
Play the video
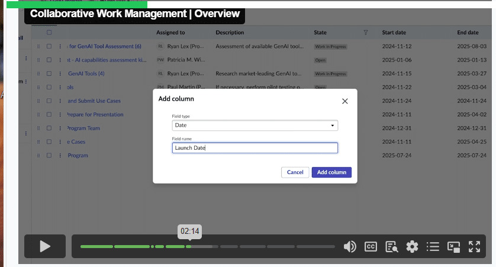pos(45,246)
